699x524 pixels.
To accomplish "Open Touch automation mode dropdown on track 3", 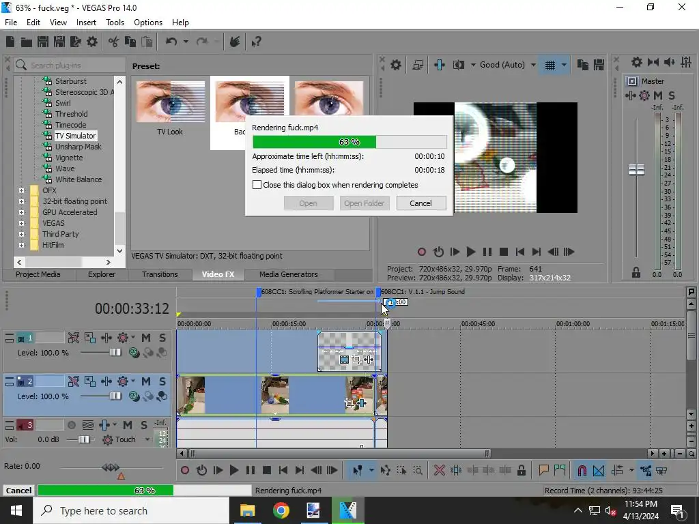I will click(147, 439).
